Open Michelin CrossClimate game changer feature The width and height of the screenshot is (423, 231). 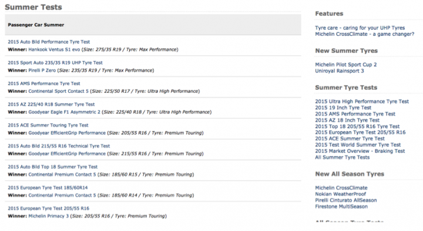coord(364,34)
